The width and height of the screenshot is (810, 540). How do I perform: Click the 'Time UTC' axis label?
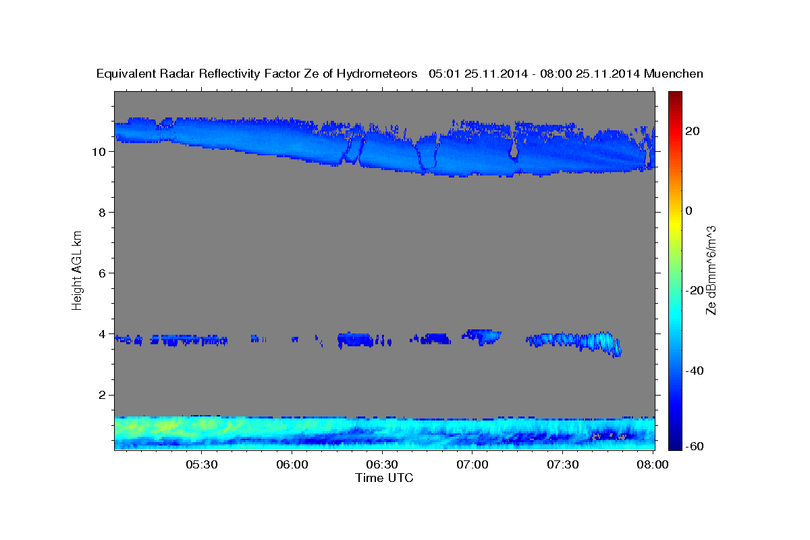point(384,478)
